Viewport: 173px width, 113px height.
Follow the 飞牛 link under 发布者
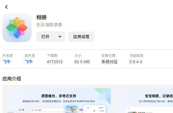click(x=29, y=62)
